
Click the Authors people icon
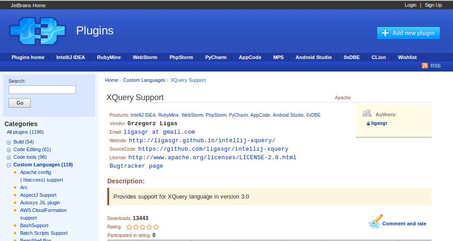coord(367,114)
